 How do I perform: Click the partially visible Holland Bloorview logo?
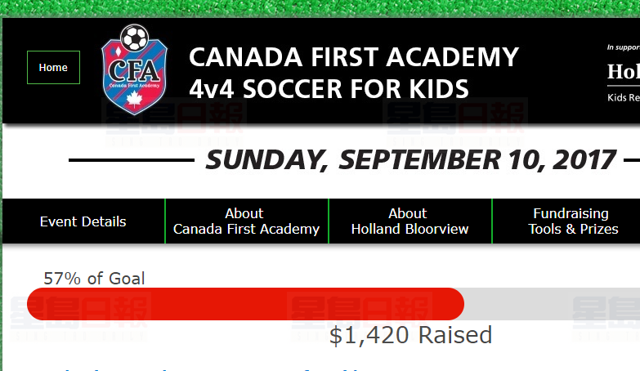point(623,72)
